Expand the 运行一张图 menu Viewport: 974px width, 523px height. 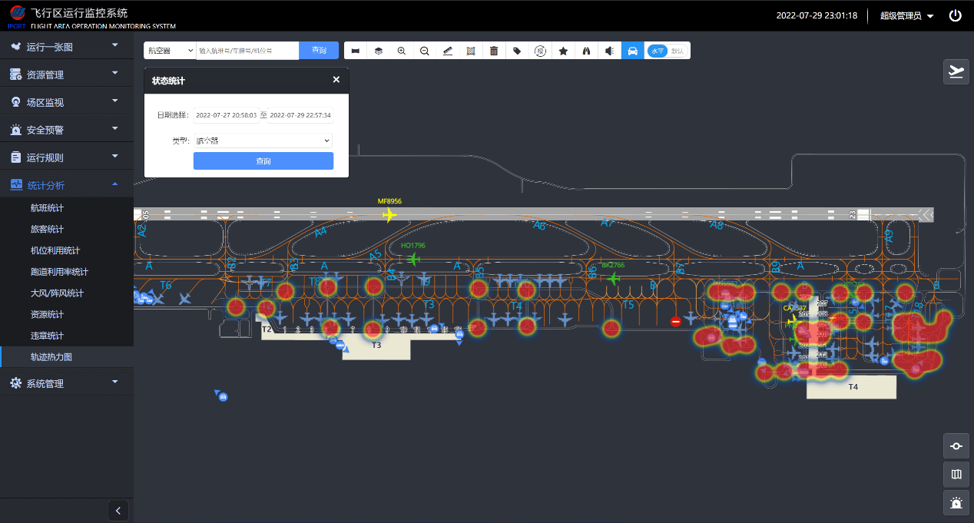coord(67,47)
